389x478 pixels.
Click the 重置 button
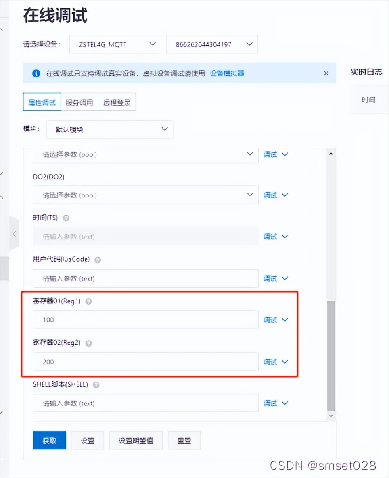[184, 441]
